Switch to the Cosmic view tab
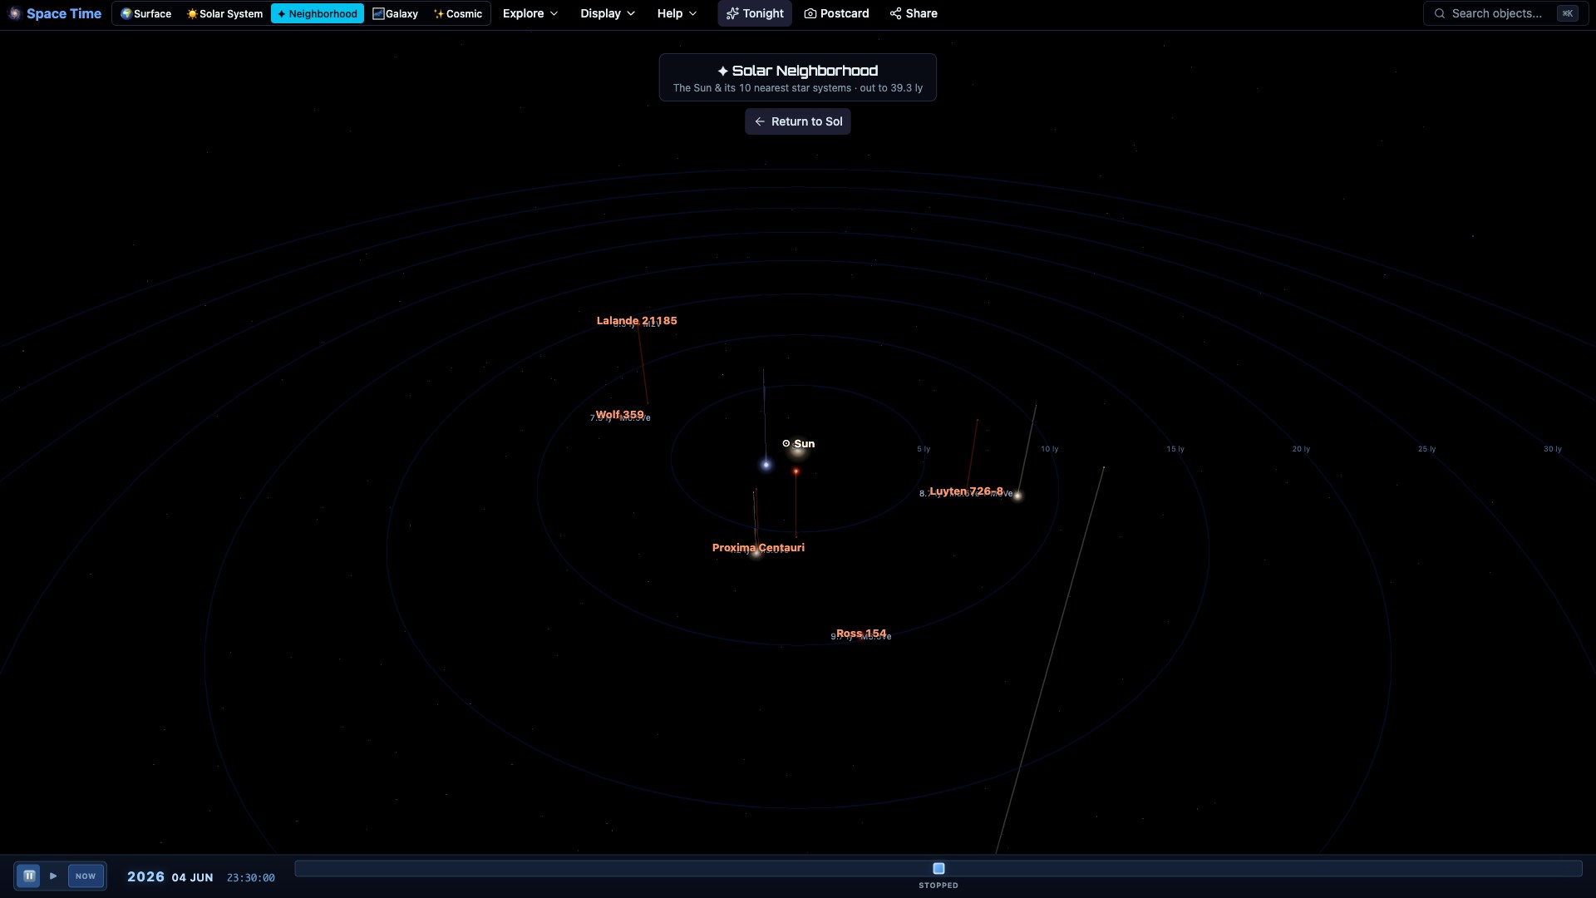 pyautogui.click(x=458, y=13)
